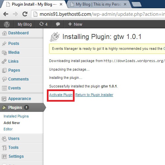Screen dimensions: 165x165
Task: Click the Appearance icon in the sidebar
Action: tap(4, 99)
